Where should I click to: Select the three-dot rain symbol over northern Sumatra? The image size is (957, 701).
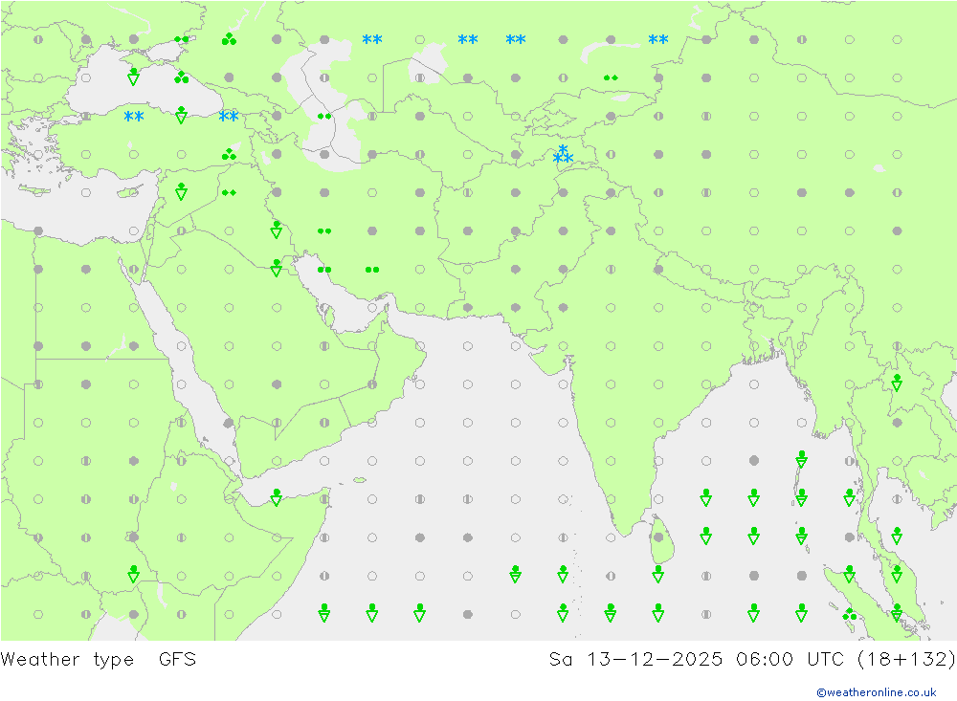point(849,614)
